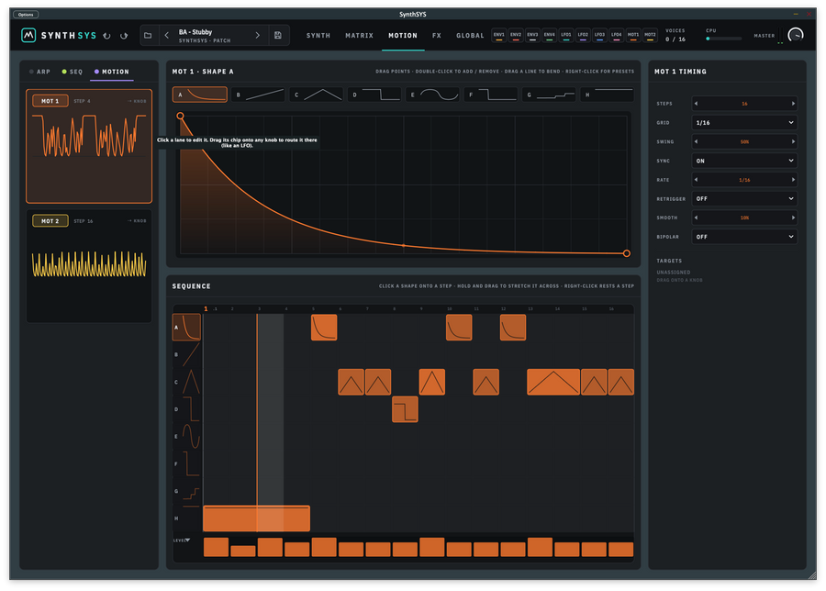Switch to the MATRIX tab
826x591 pixels.
[x=359, y=35]
